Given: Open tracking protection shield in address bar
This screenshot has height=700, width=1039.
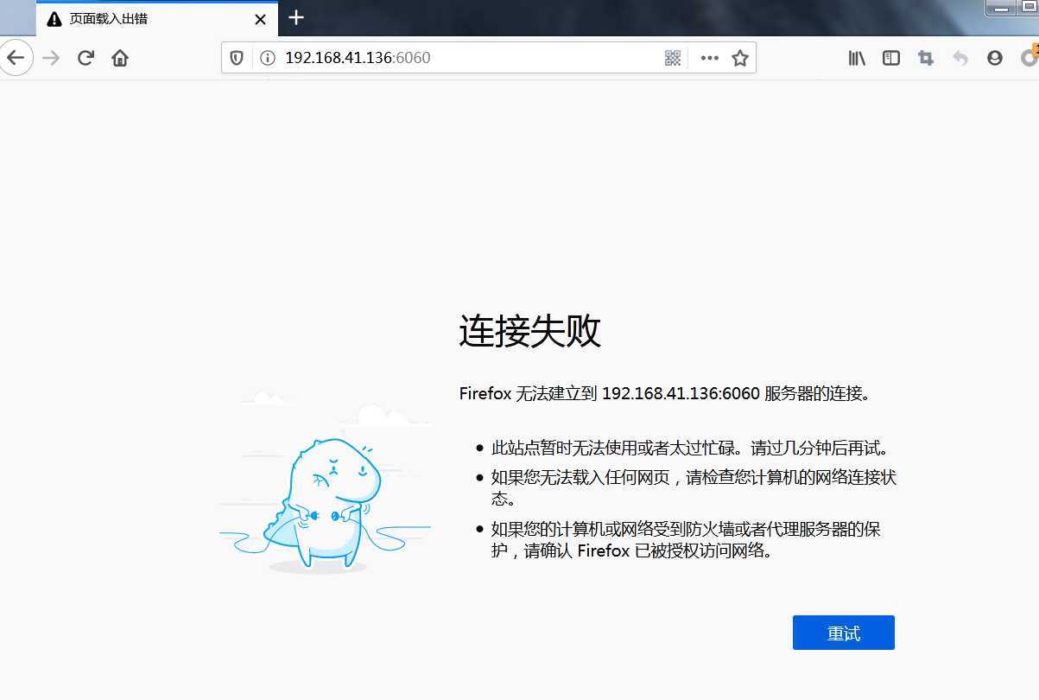Looking at the screenshot, I should tap(237, 58).
